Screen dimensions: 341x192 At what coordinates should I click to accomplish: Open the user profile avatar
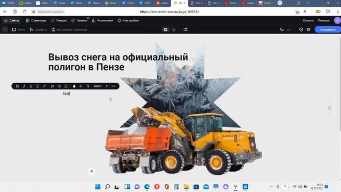337,20
